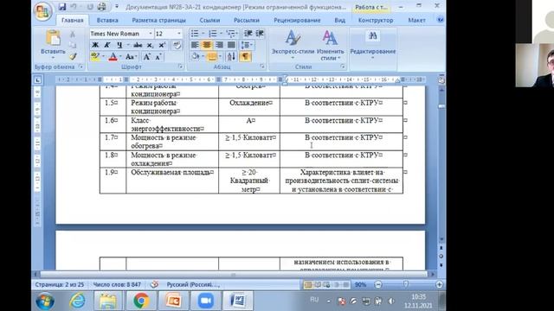554x311 pixels.
Task: Switch to PowerPoint on the taskbar
Action: click(x=173, y=301)
